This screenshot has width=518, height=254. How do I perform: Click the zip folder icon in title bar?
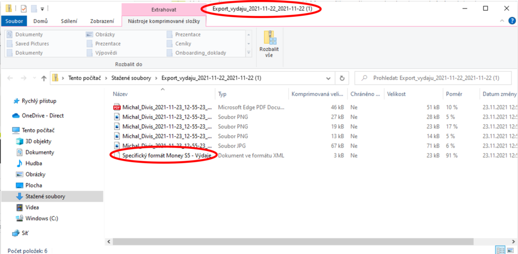point(9,9)
